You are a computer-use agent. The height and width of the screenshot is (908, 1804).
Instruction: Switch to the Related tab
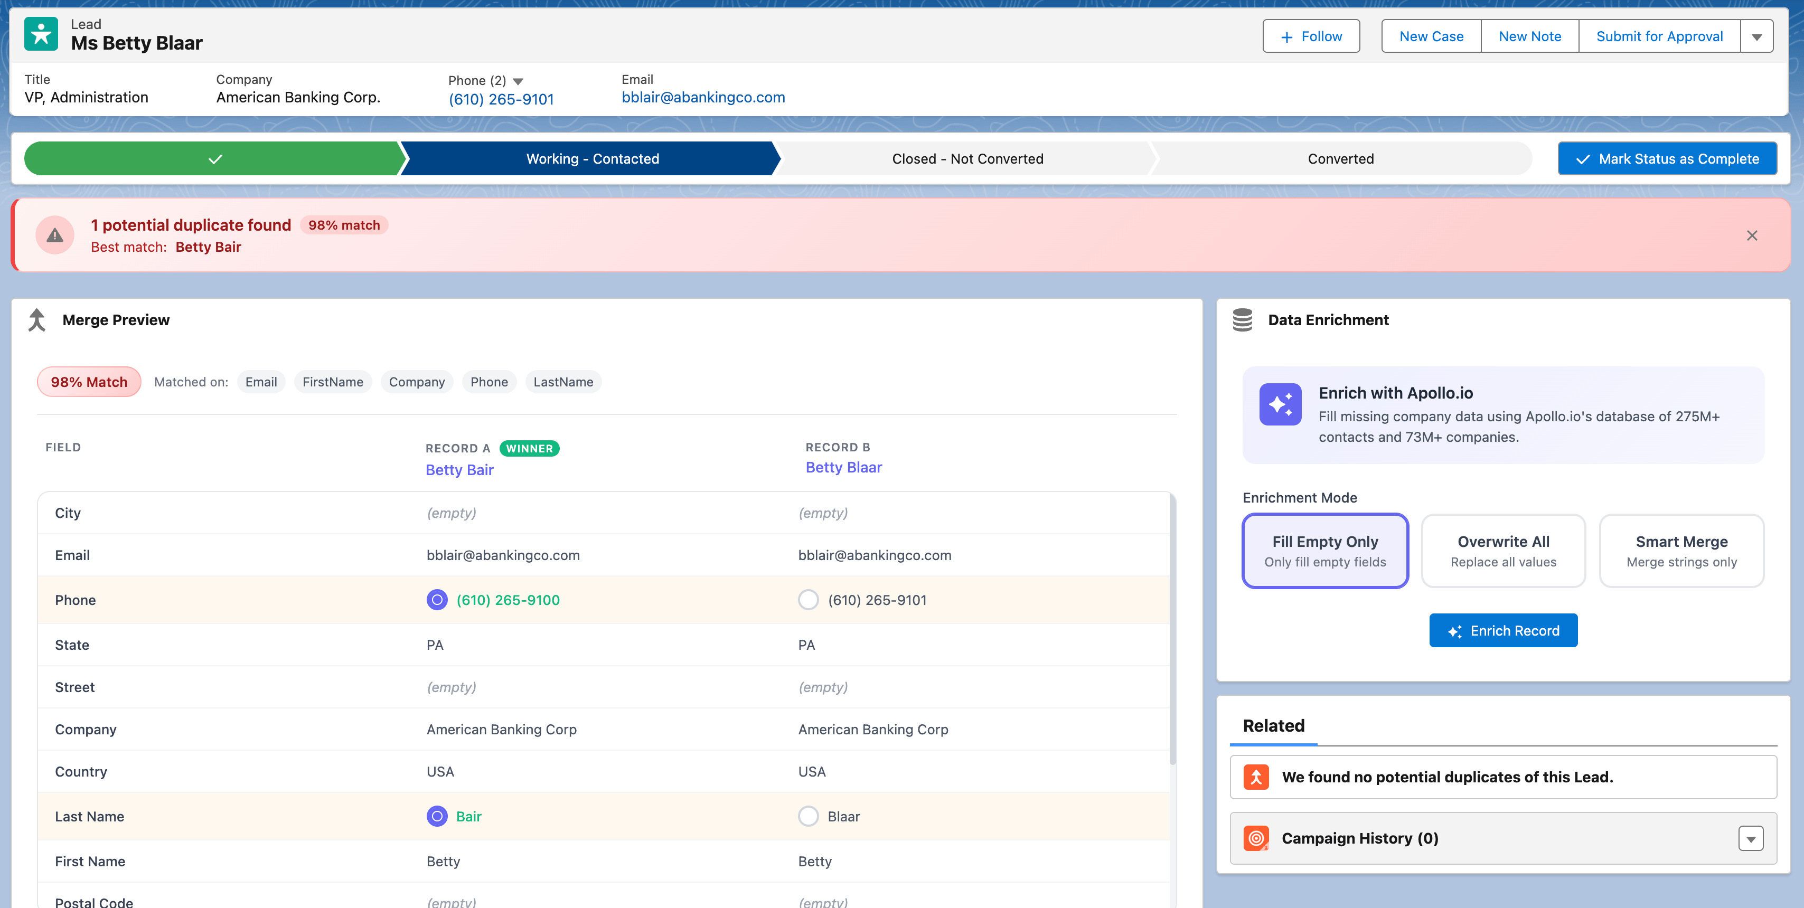[x=1273, y=725]
